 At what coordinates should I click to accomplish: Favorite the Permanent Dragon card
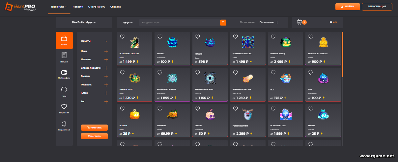(122, 36)
